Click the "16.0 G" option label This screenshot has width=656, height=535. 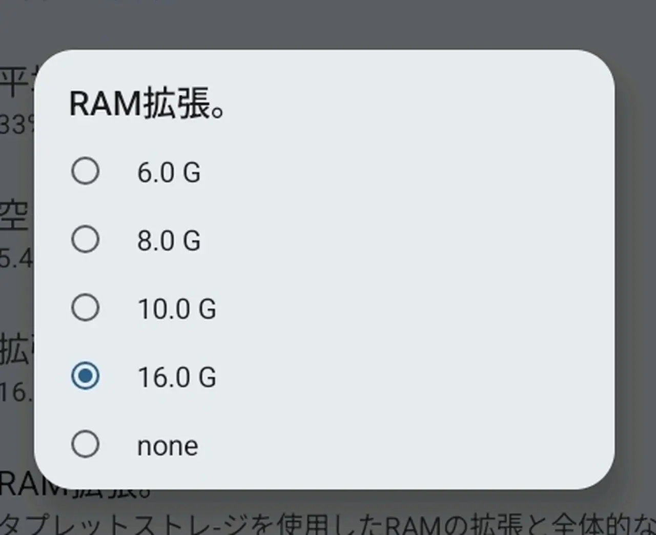coord(177,377)
